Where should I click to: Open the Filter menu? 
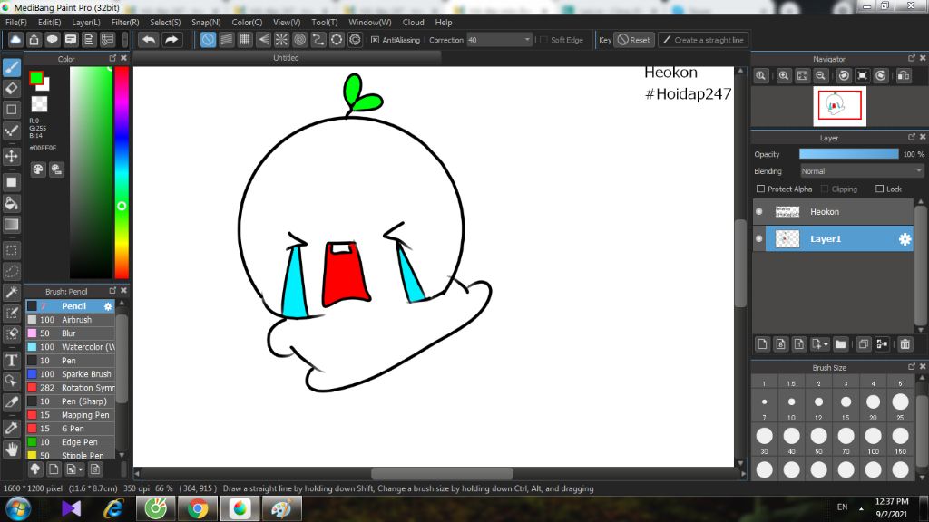[x=125, y=22]
